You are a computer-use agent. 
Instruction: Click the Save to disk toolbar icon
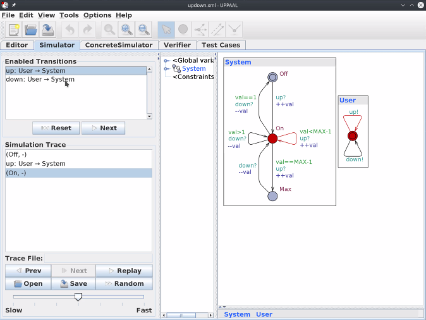[48, 29]
